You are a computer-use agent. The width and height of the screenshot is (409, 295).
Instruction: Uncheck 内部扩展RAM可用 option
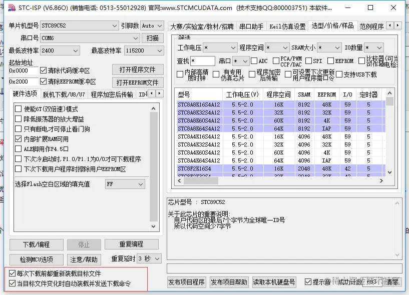(18, 139)
